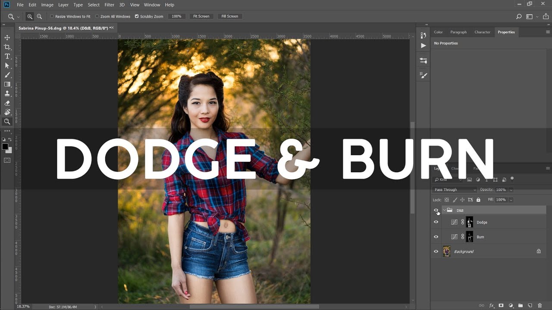Image resolution: width=552 pixels, height=310 pixels.
Task: Choose Zoom Out mode in options bar
Action: pos(39,16)
